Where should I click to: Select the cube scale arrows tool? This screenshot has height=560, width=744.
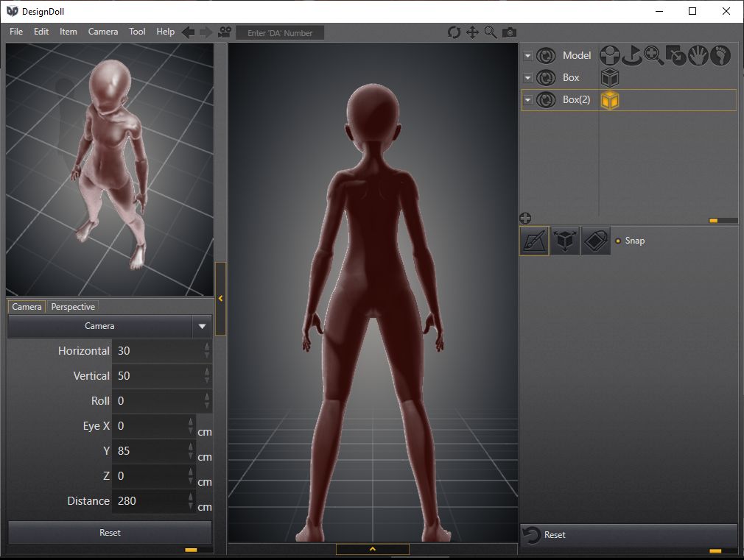coord(565,241)
